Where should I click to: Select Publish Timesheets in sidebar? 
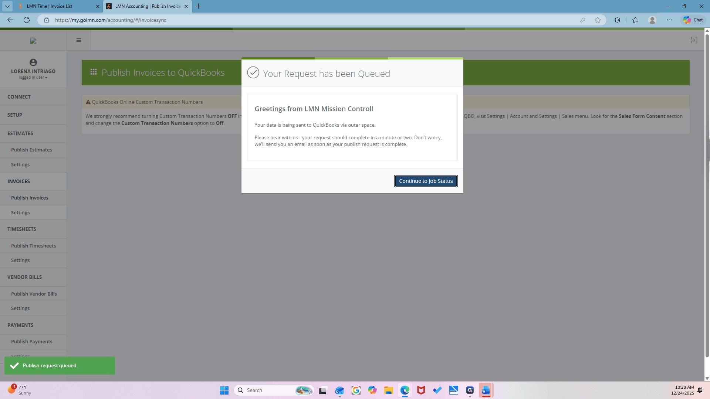coord(33,246)
